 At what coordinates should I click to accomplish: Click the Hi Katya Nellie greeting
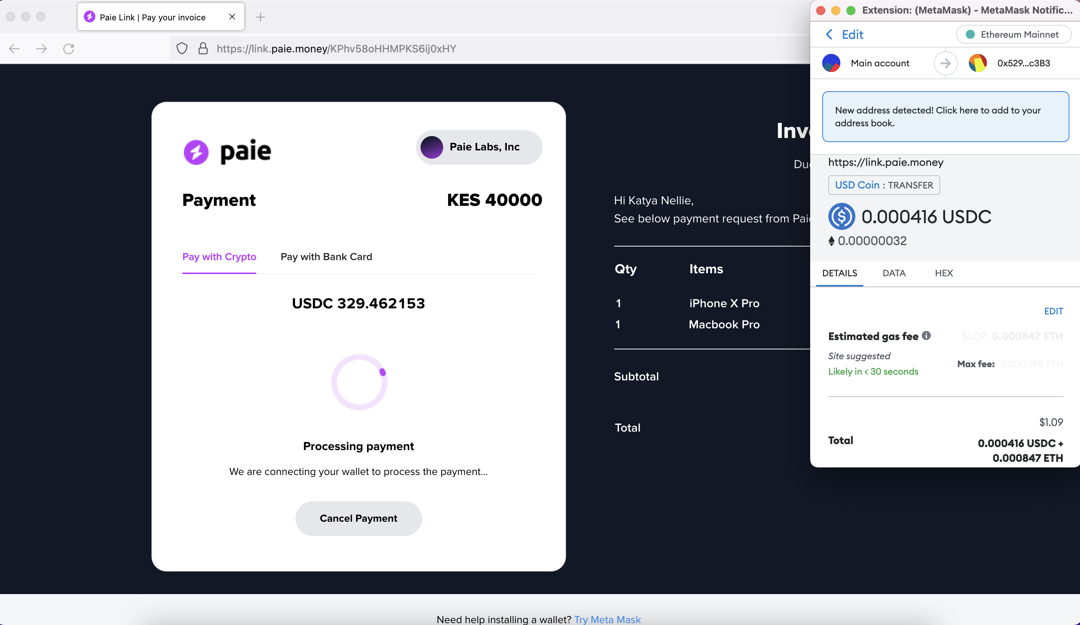click(x=653, y=200)
